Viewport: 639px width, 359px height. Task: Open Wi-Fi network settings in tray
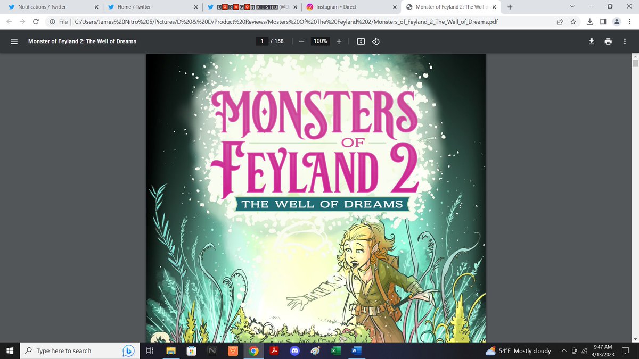click(584, 350)
